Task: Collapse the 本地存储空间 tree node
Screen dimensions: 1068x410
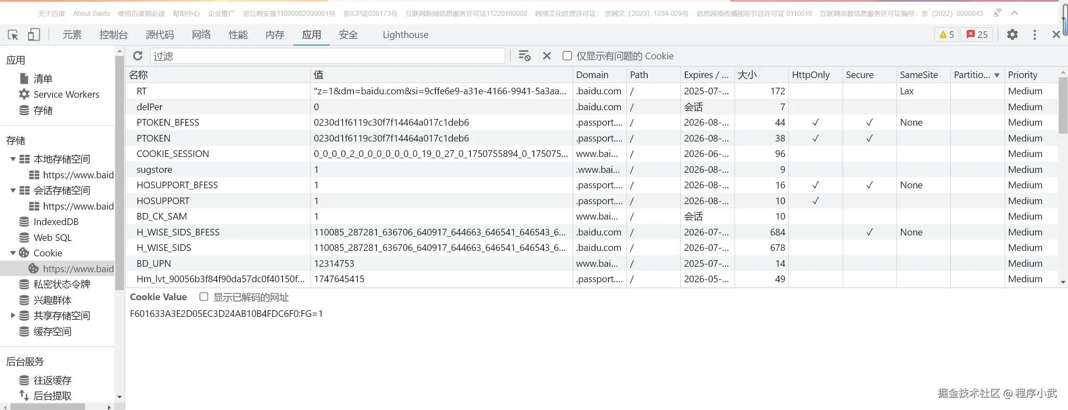Action: tap(13, 159)
